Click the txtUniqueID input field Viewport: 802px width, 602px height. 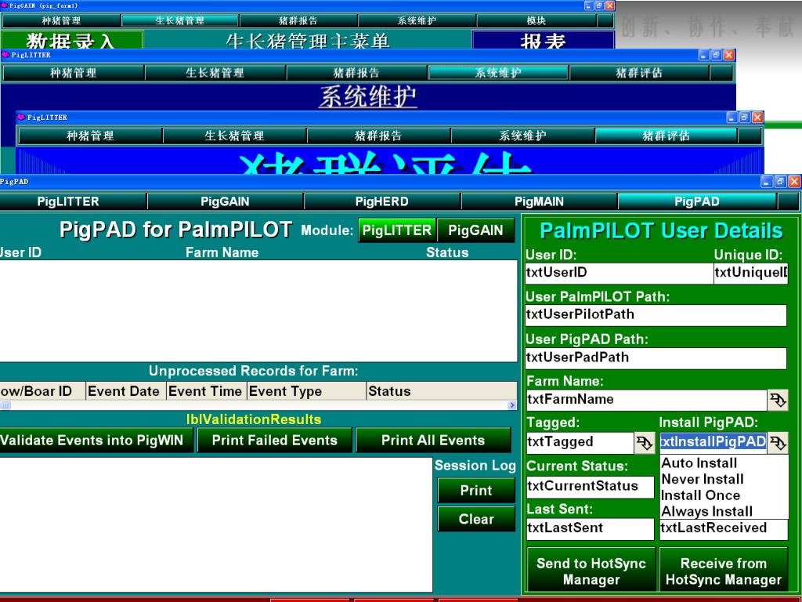[750, 273]
